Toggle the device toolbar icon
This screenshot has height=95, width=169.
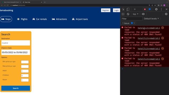(128, 9)
